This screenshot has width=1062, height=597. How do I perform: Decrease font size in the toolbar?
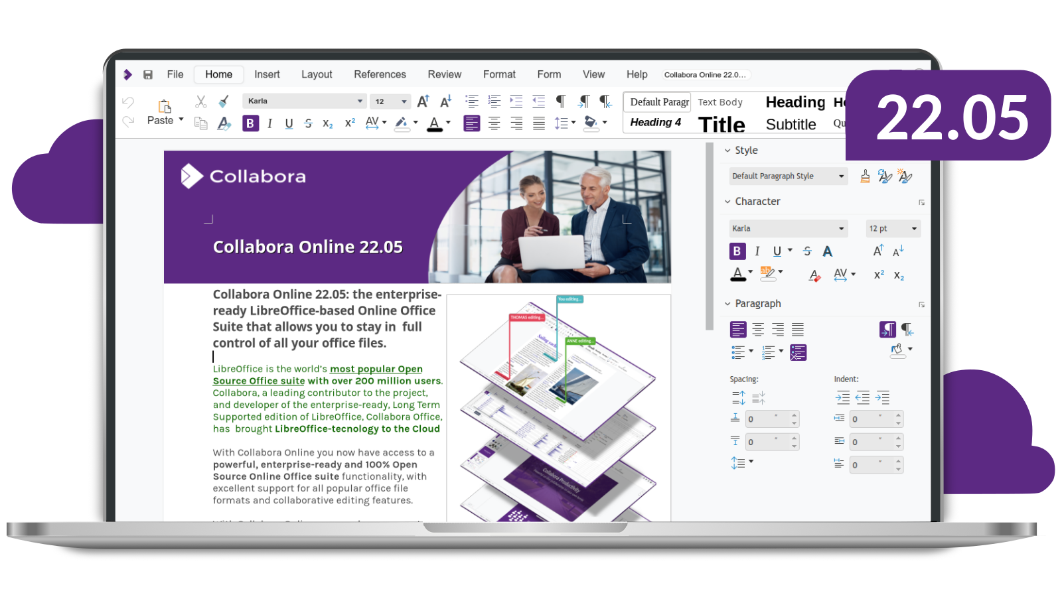click(x=445, y=101)
